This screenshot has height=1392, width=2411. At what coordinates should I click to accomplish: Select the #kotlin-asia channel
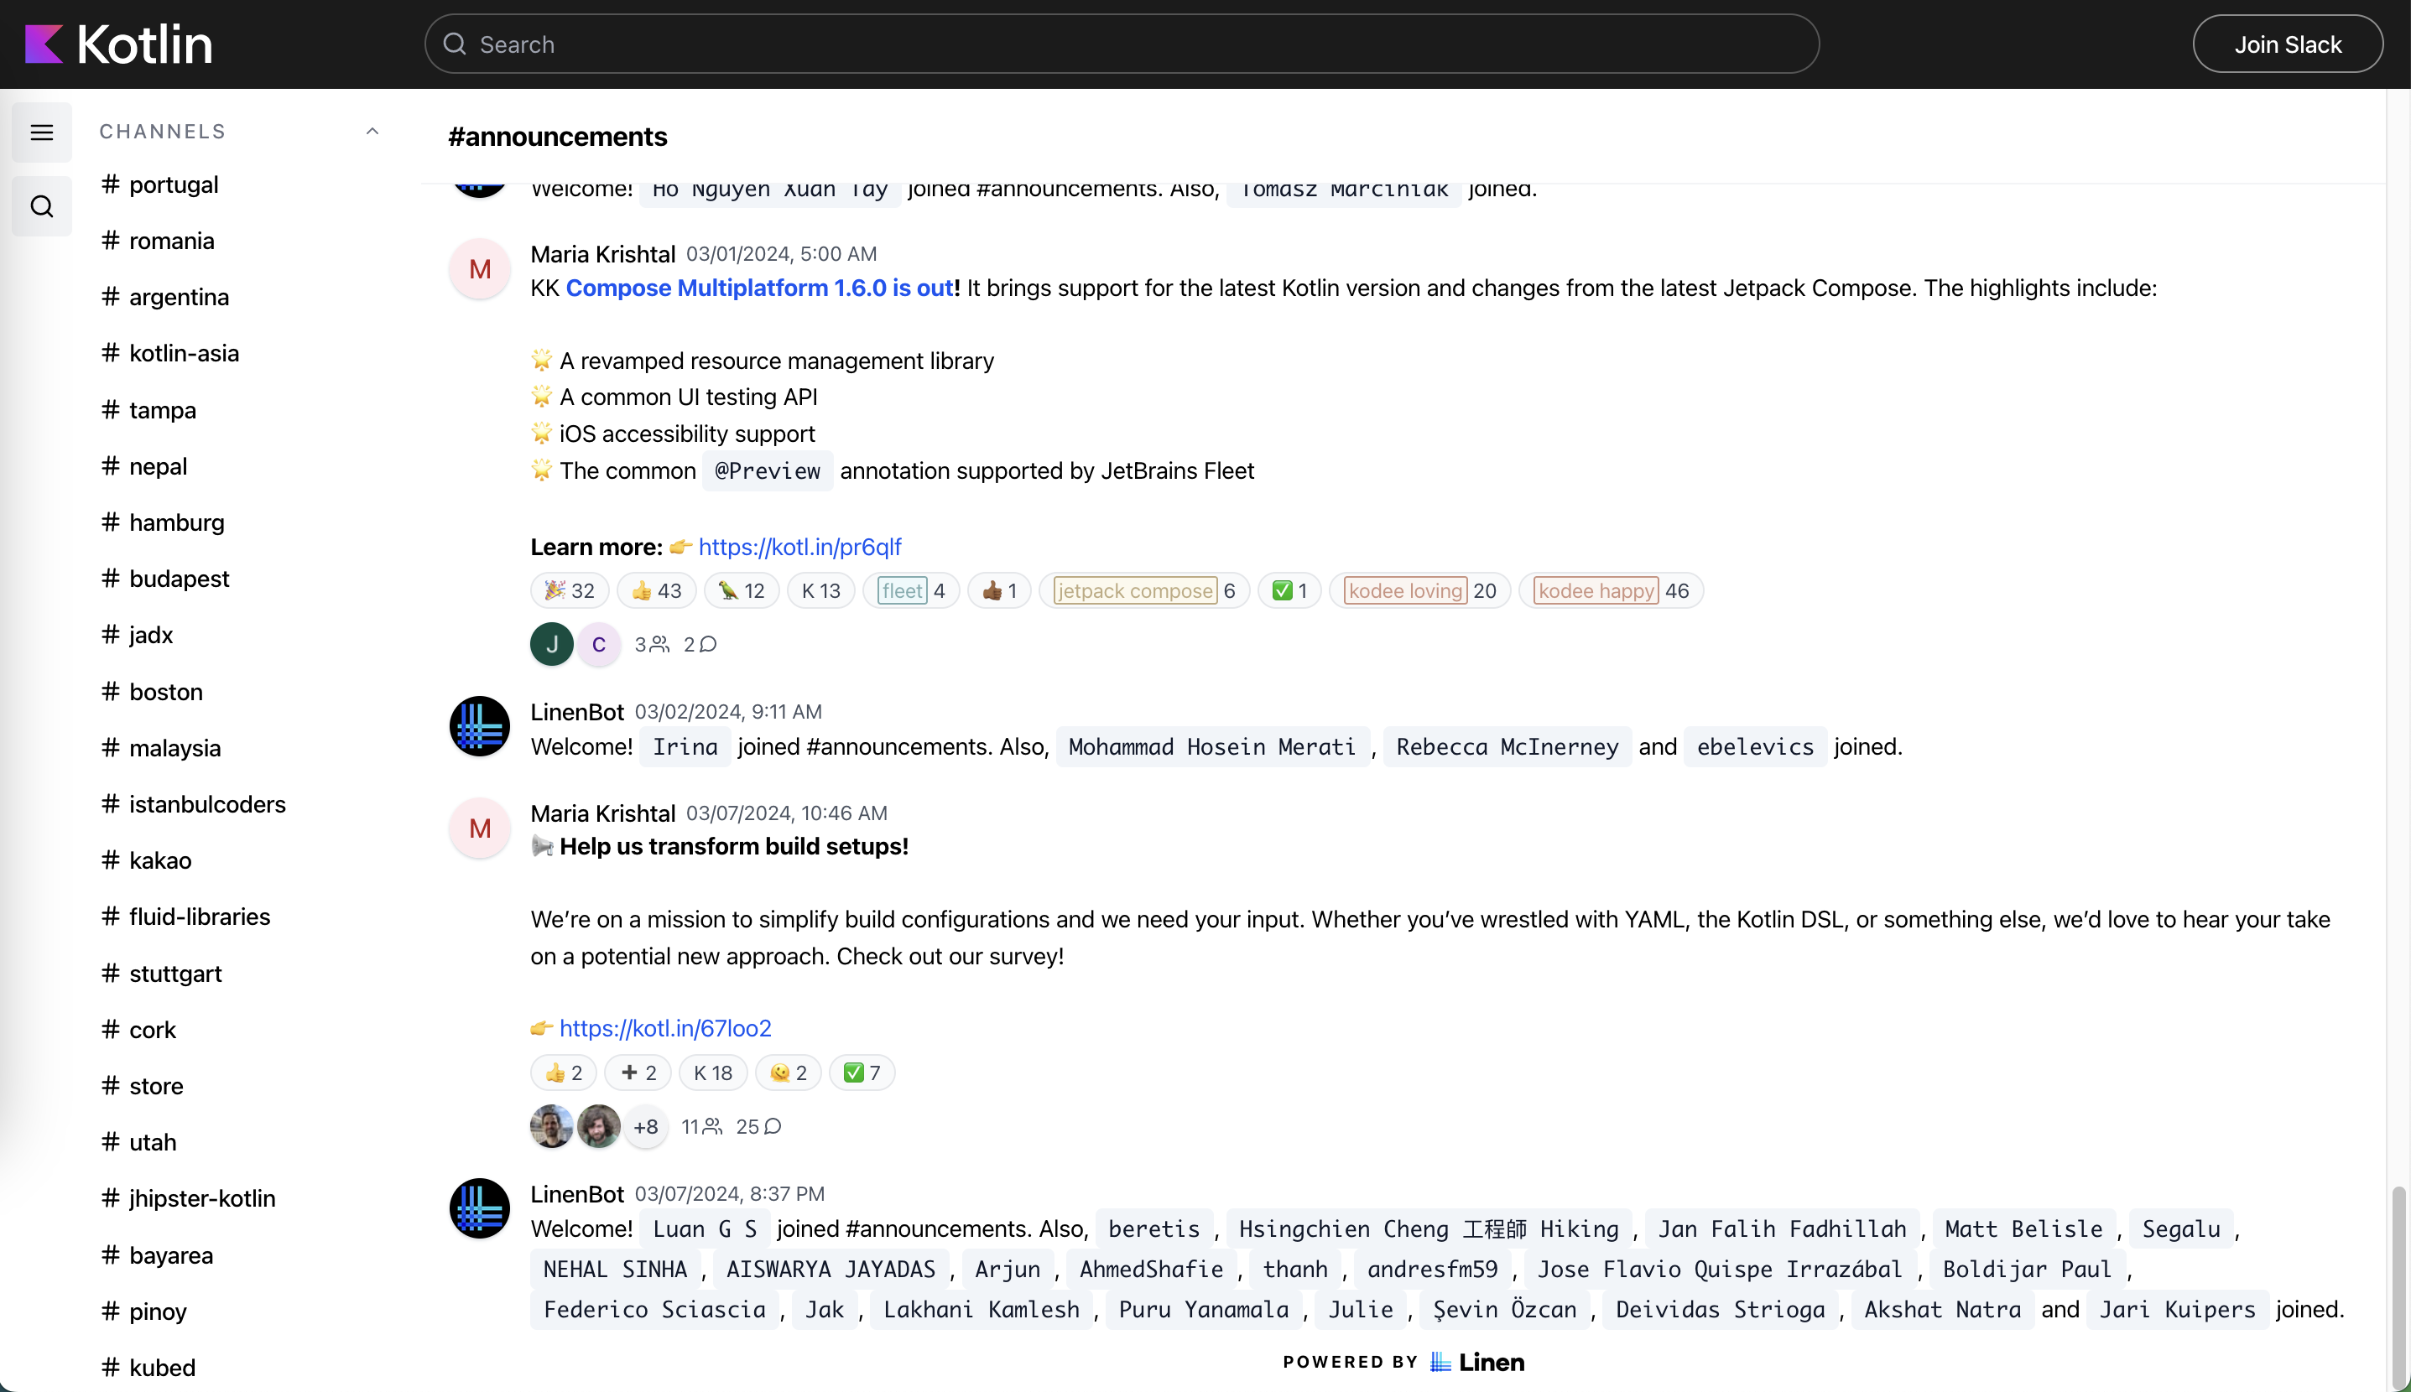click(x=184, y=353)
